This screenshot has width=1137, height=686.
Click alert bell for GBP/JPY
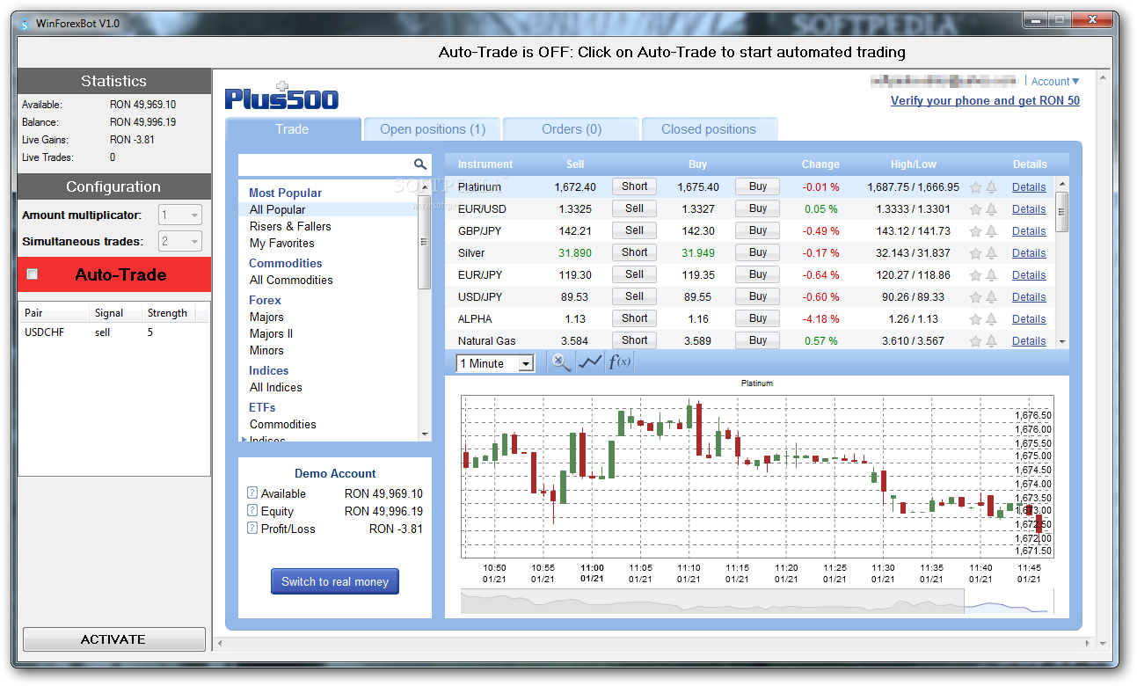tap(991, 231)
